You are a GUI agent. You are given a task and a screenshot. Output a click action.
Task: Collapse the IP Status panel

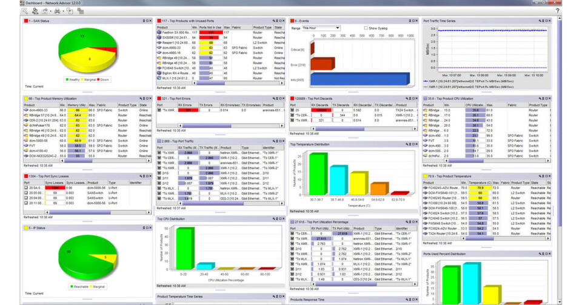(x=144, y=227)
